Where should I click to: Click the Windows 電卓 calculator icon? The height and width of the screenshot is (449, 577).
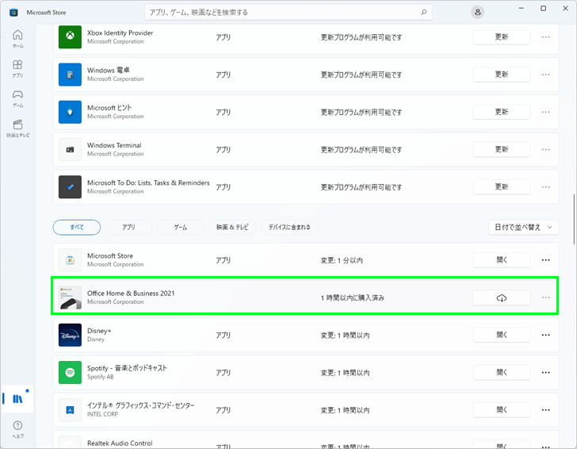click(70, 75)
